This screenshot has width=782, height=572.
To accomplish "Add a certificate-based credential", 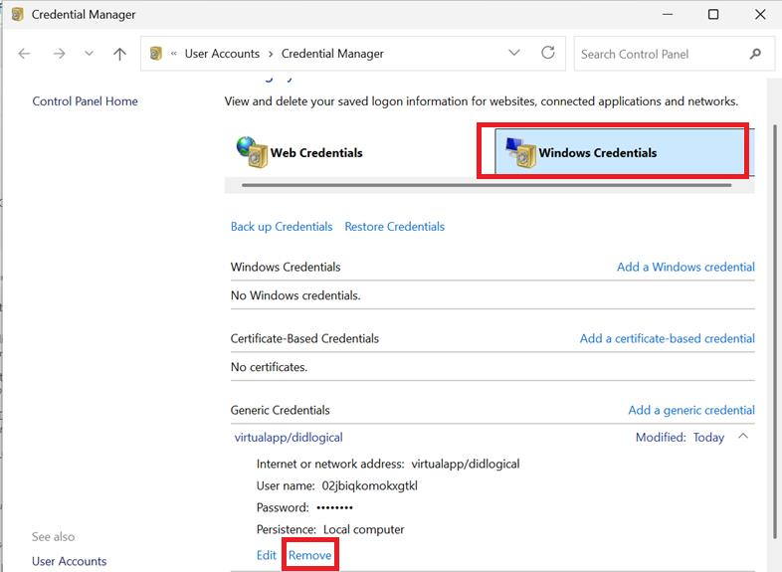I will point(668,338).
